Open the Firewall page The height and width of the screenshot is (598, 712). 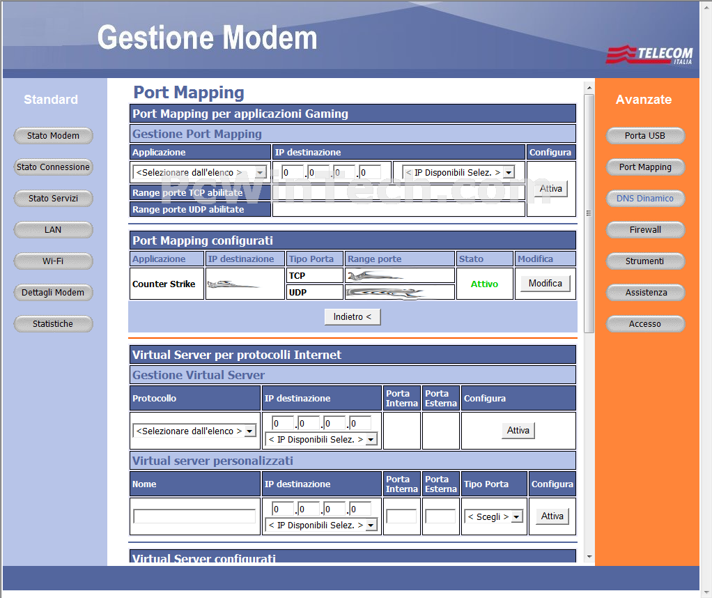click(x=645, y=229)
